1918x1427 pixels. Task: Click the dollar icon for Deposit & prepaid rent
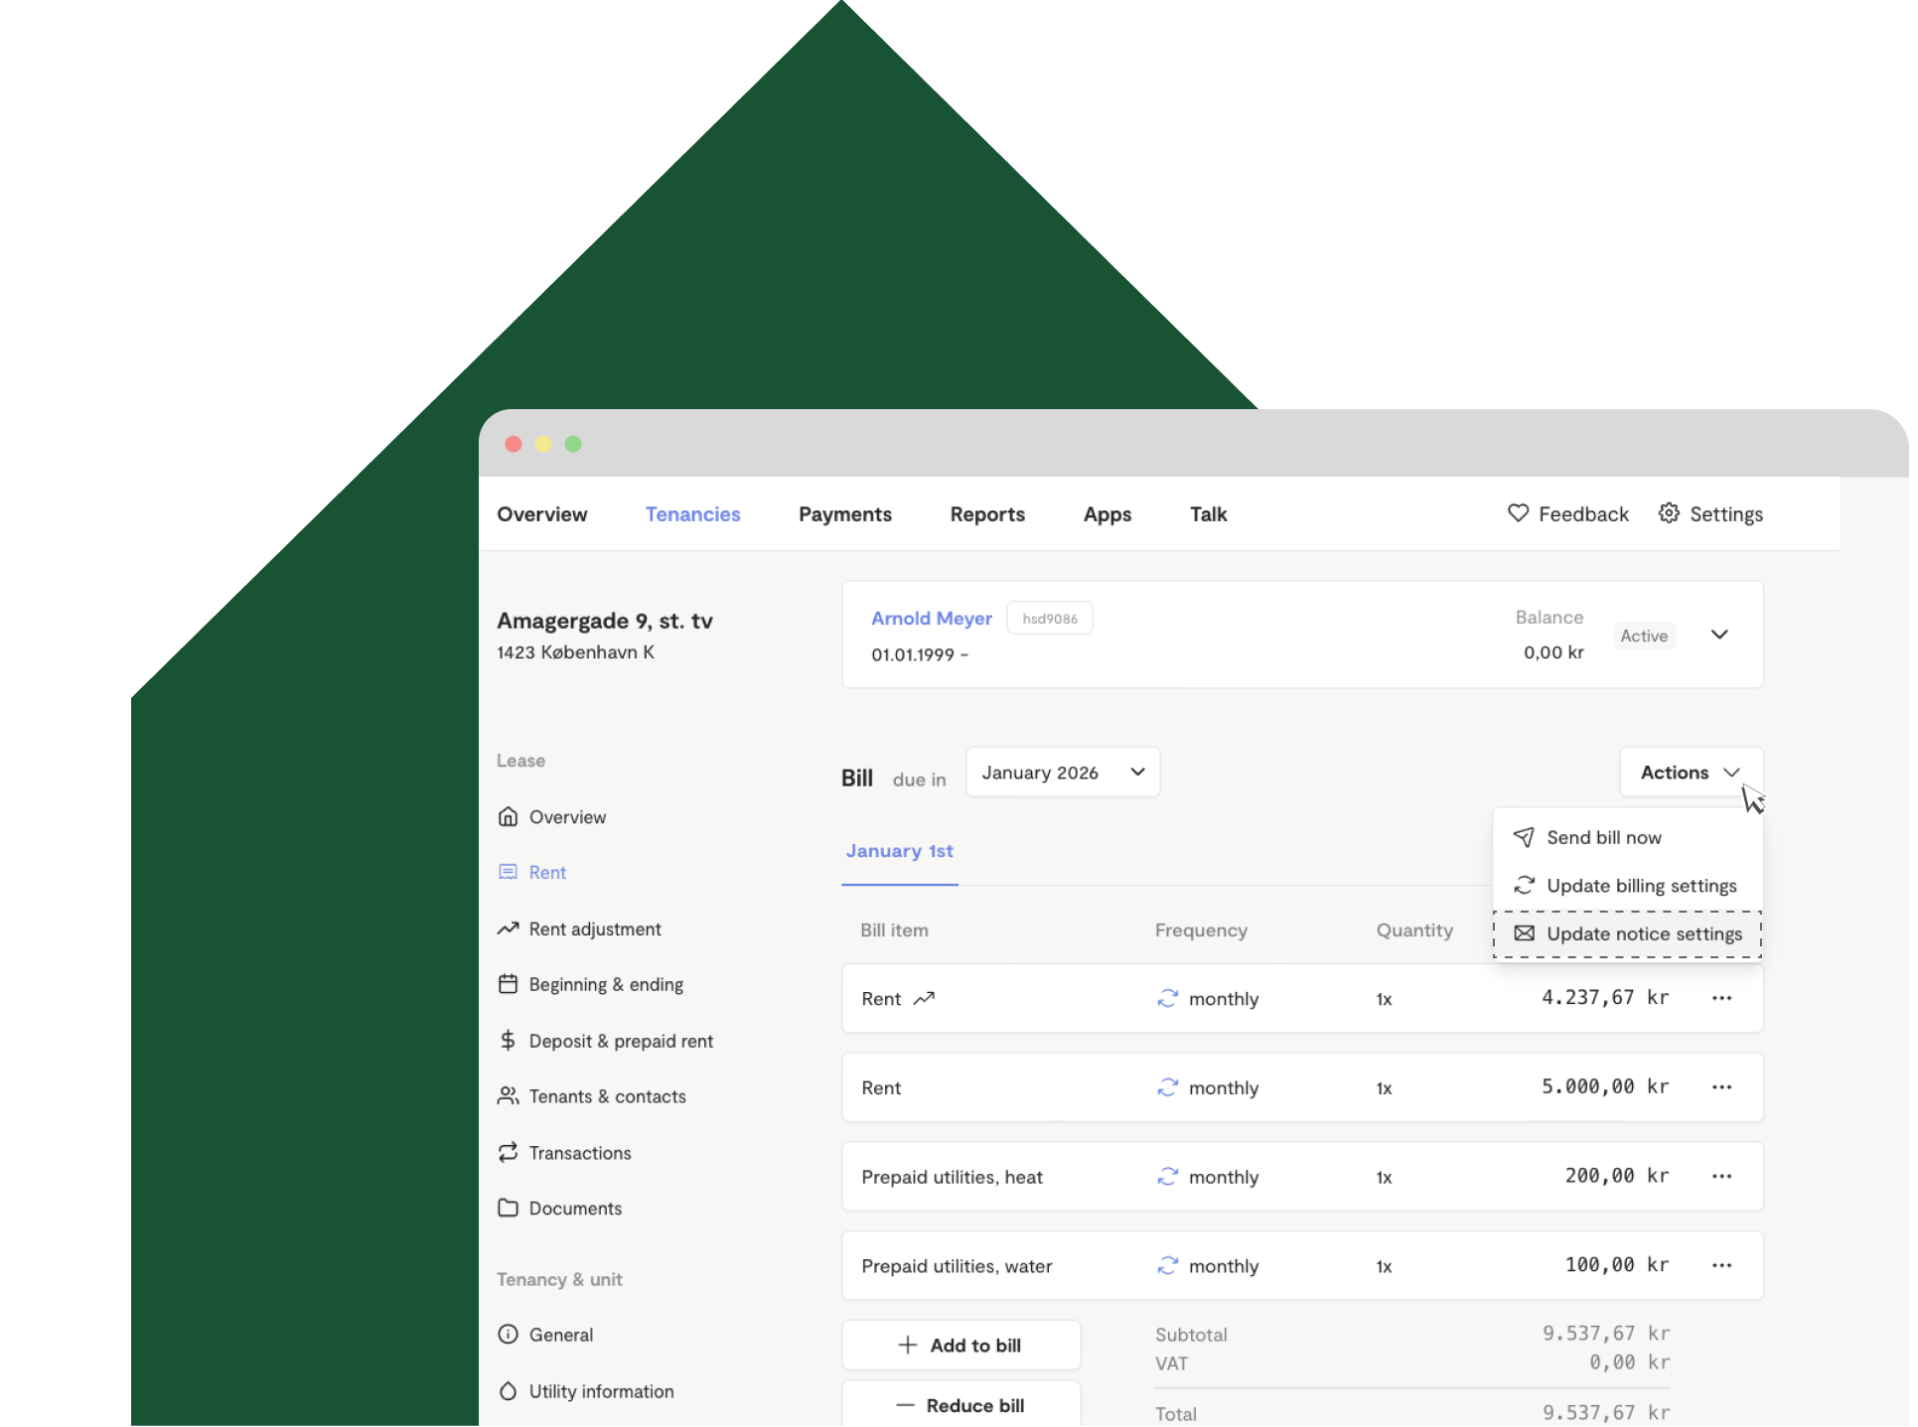tap(508, 1041)
